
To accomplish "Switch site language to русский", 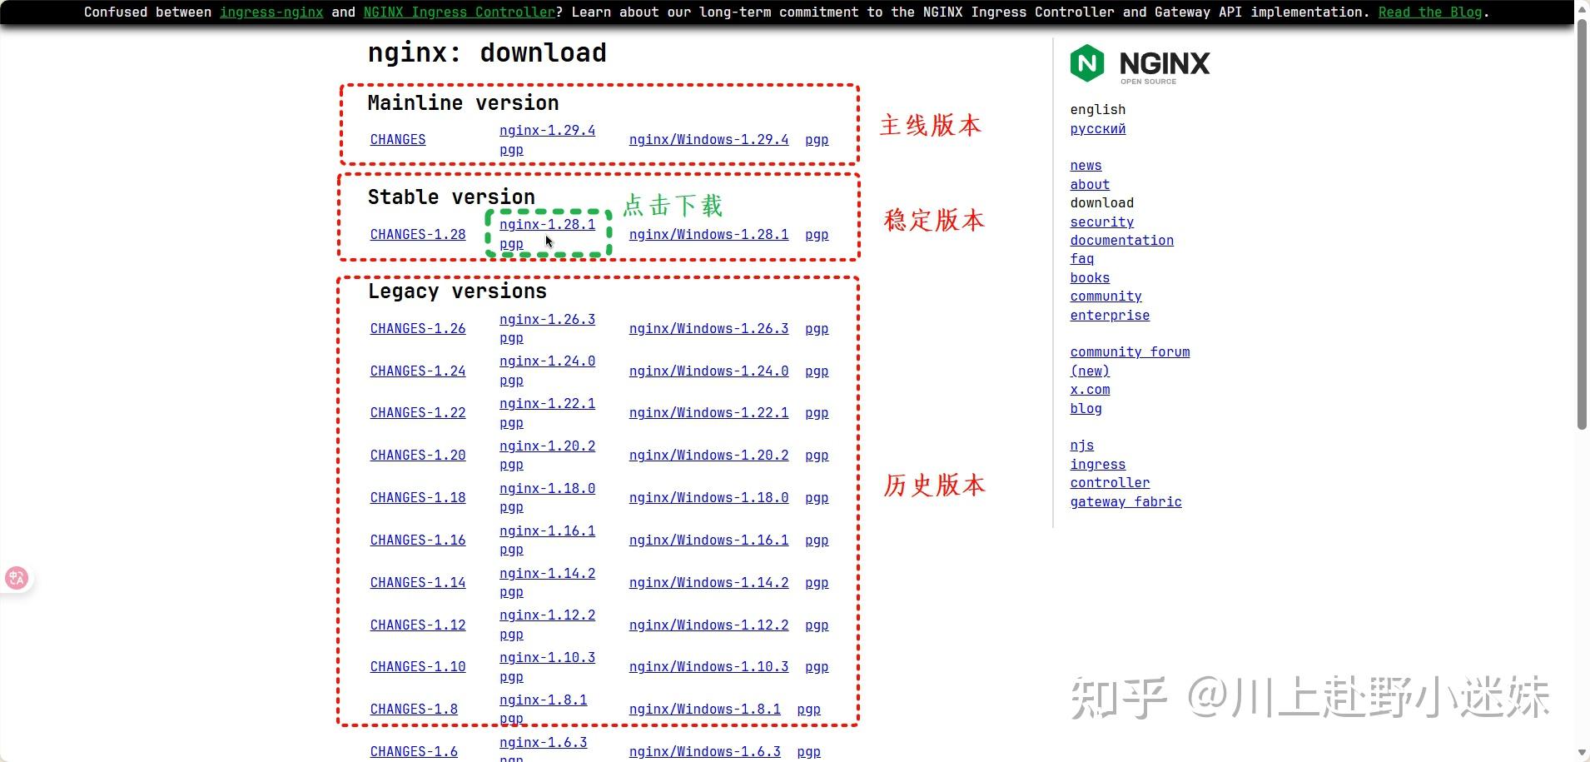I will point(1096,129).
